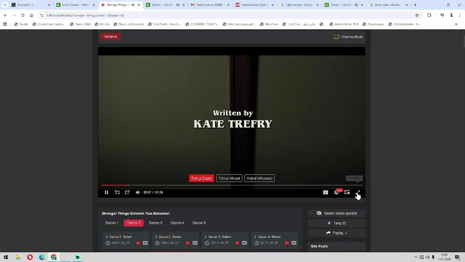Open the apps grid in bookmarks bar
The width and height of the screenshot is (465, 262).
tap(5, 24)
